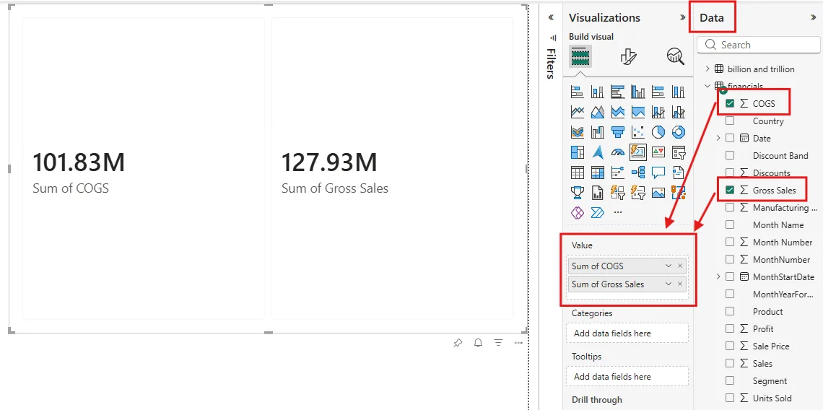The height and width of the screenshot is (410, 823).
Task: Open the Analytics magnifier tab
Action: pos(676,56)
